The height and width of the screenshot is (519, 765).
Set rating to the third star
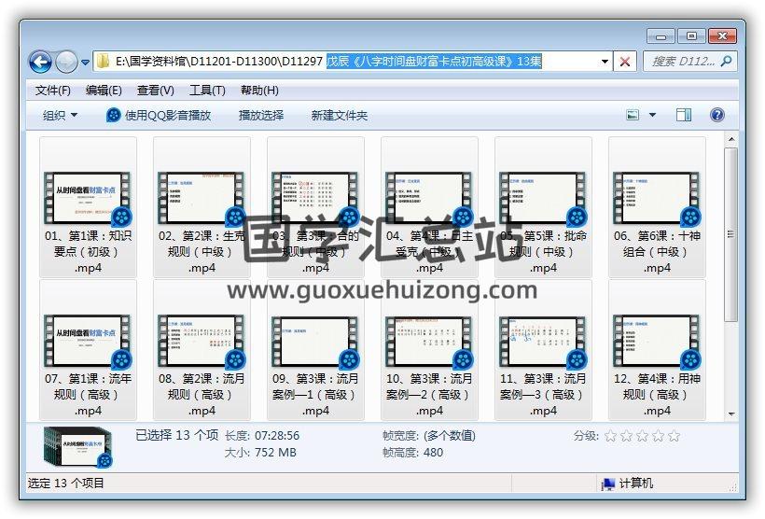point(642,436)
